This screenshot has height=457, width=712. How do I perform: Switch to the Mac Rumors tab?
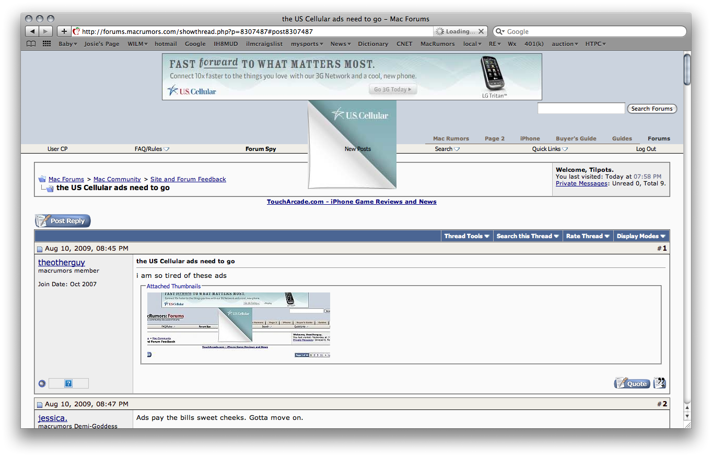451,138
